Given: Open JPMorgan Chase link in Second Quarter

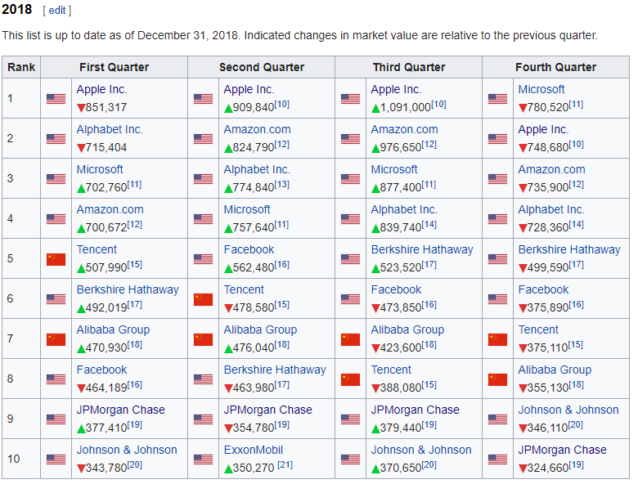Looking at the screenshot, I should (x=267, y=410).
